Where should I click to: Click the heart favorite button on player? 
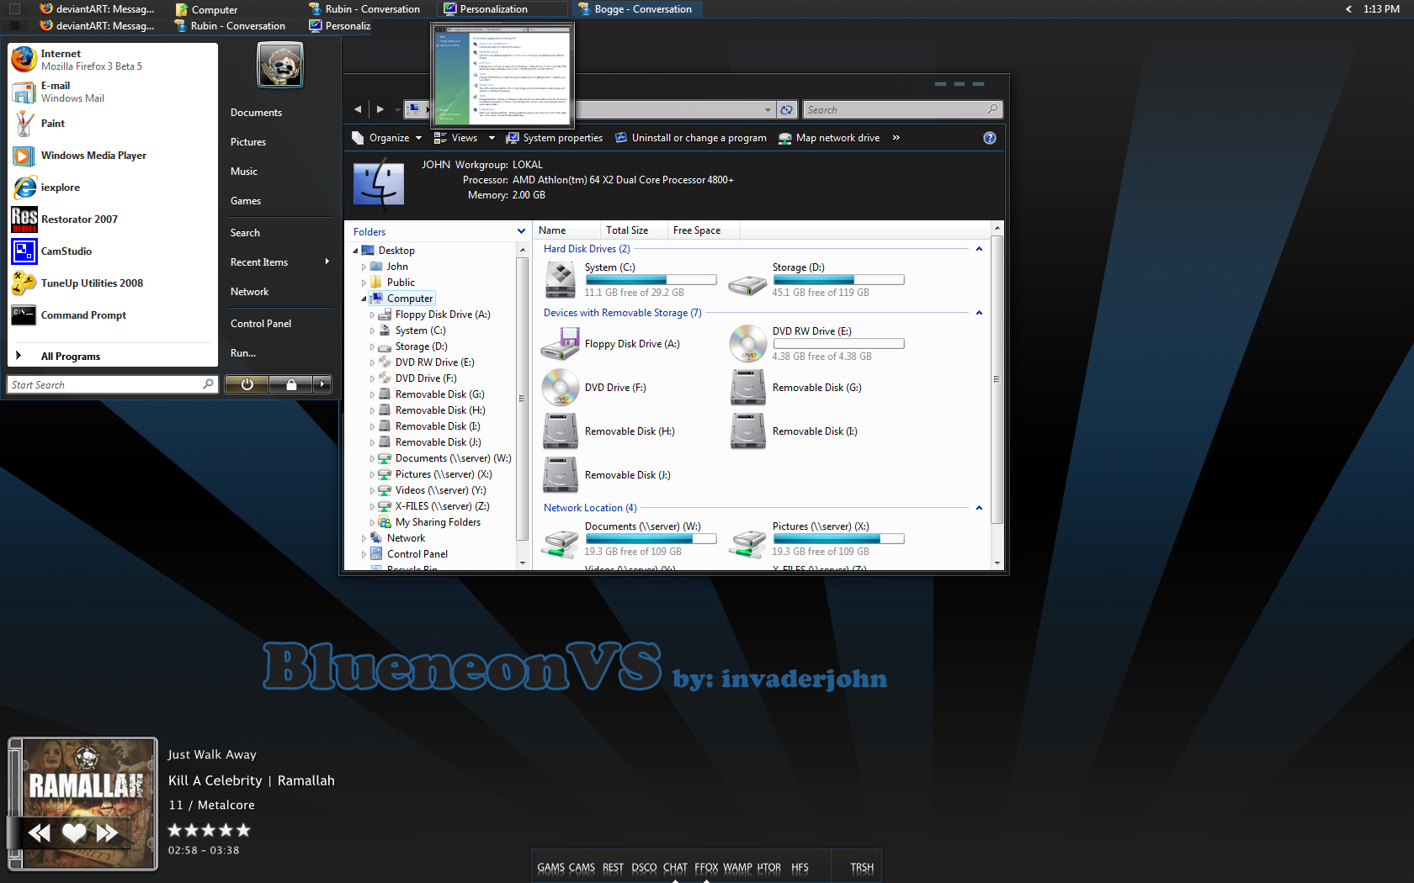click(x=74, y=833)
